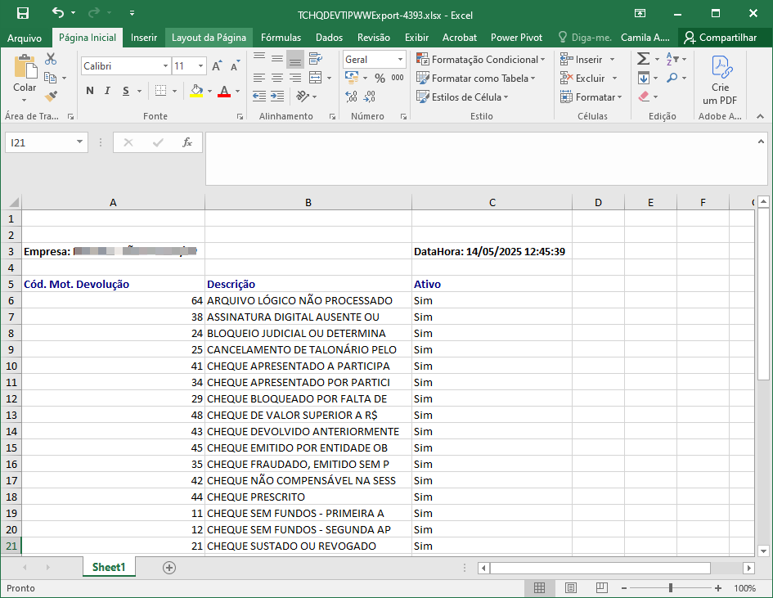Toggle align text left
The height and width of the screenshot is (598, 773).
pyautogui.click(x=259, y=78)
